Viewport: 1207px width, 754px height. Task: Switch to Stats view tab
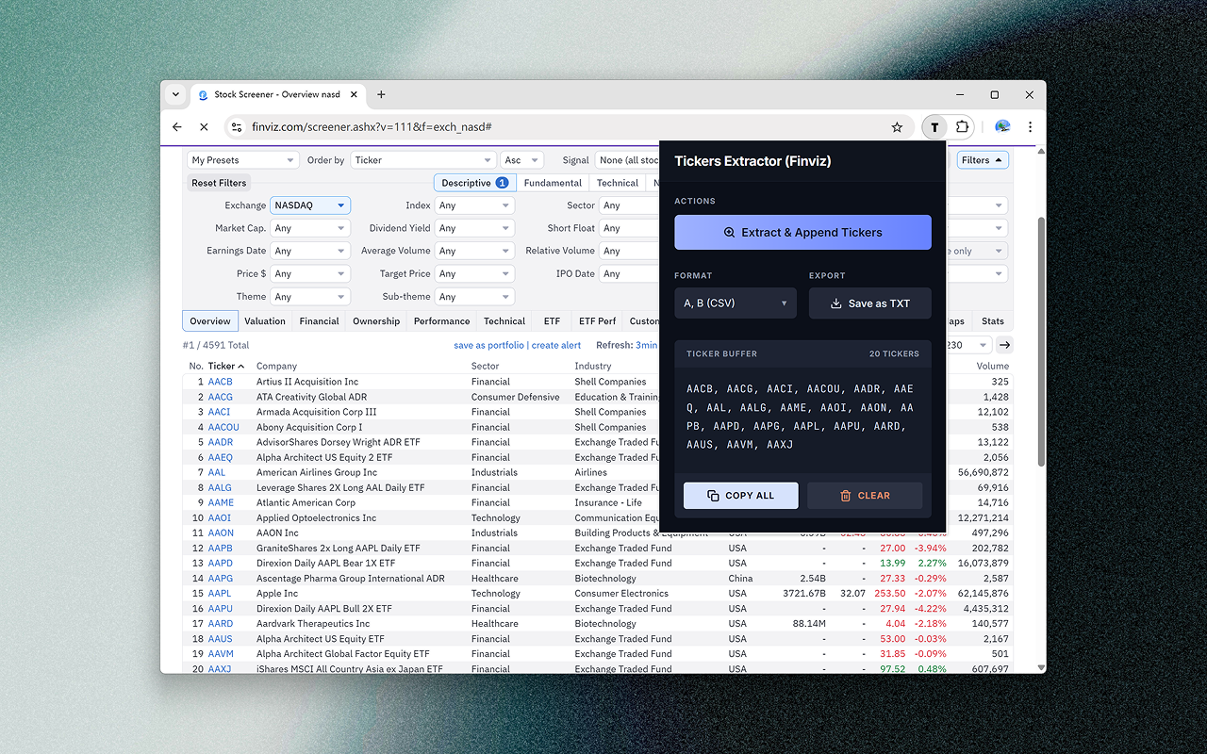point(993,321)
